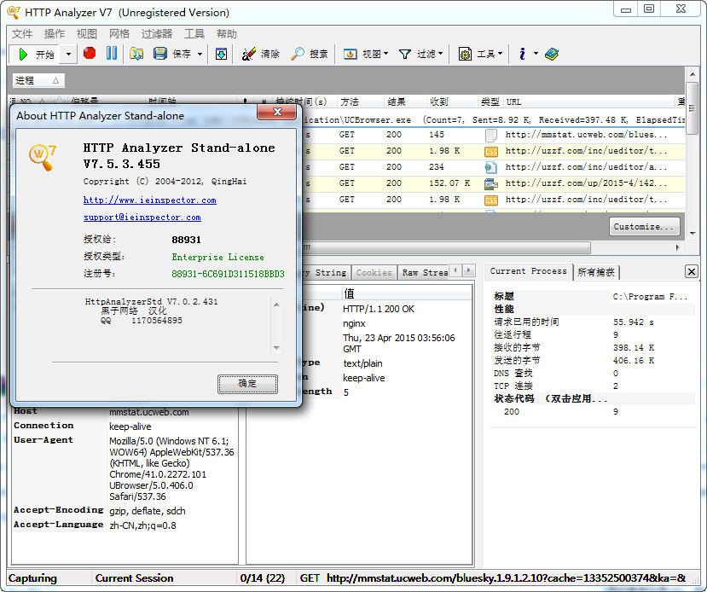Click the Customize... button
The width and height of the screenshot is (707, 592).
(x=644, y=227)
